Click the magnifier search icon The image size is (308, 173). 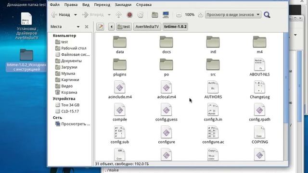[x=267, y=15]
